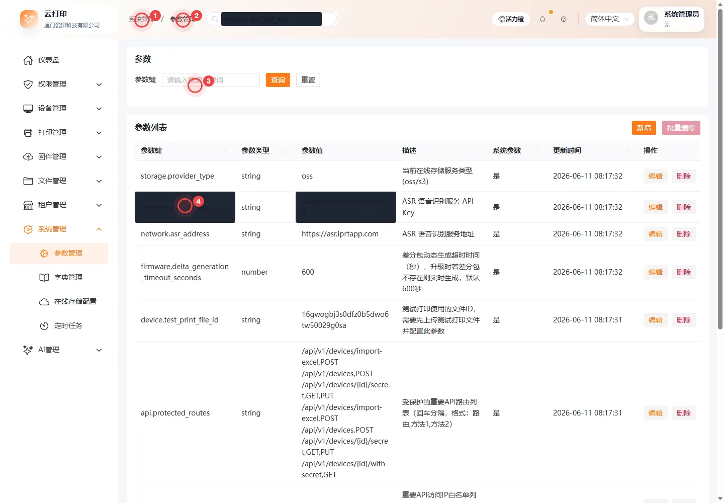Expand the 租户管理 menu chevron

point(99,205)
